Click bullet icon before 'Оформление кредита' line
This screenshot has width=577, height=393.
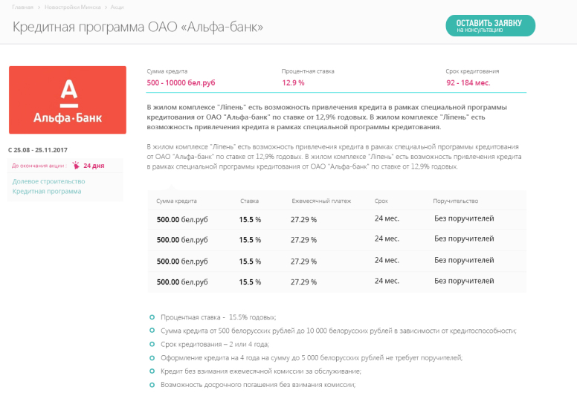tap(152, 357)
